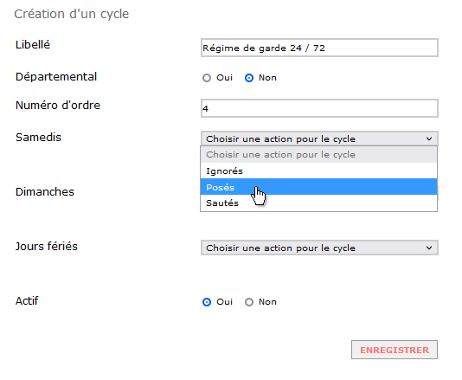Select 'Oui' for Départemental
The height and width of the screenshot is (380, 462).
(x=207, y=78)
